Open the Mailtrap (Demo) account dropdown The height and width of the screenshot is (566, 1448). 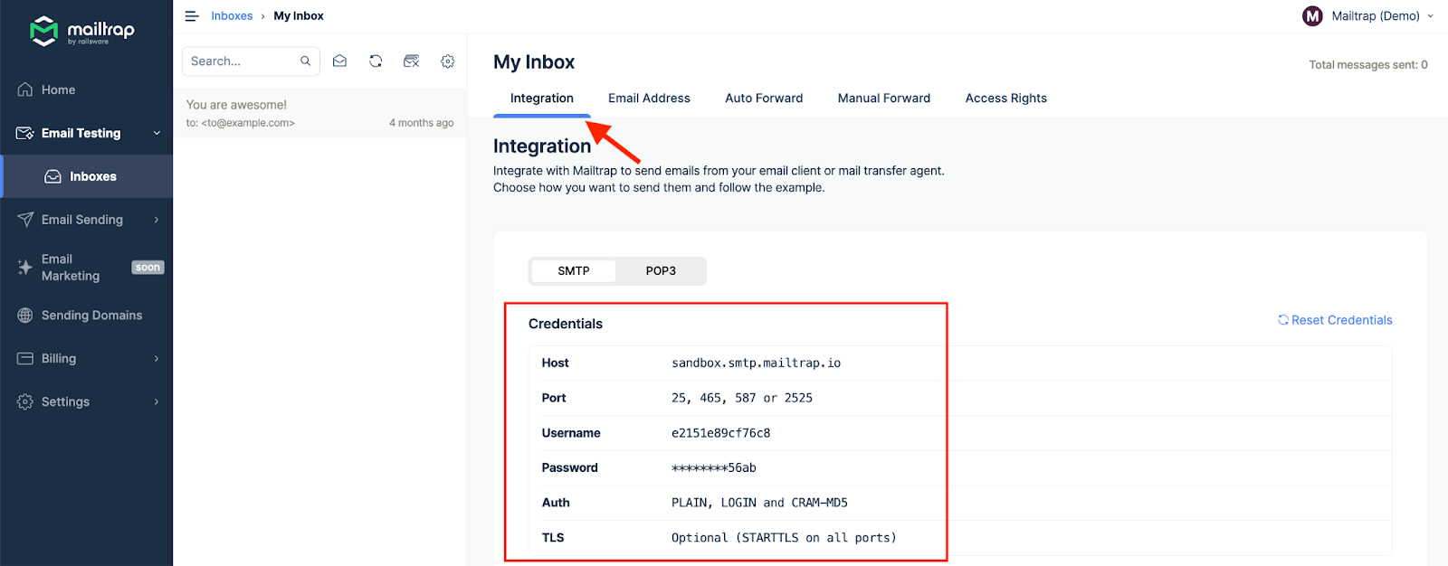click(1368, 16)
